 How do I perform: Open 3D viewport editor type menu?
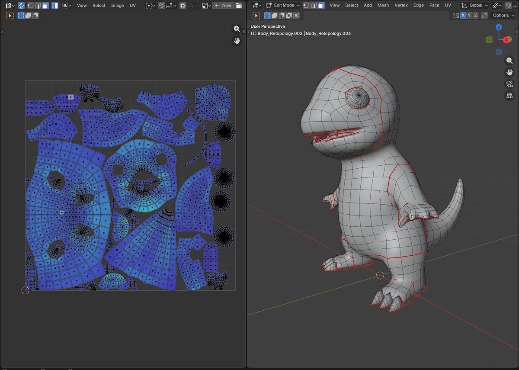257,5
